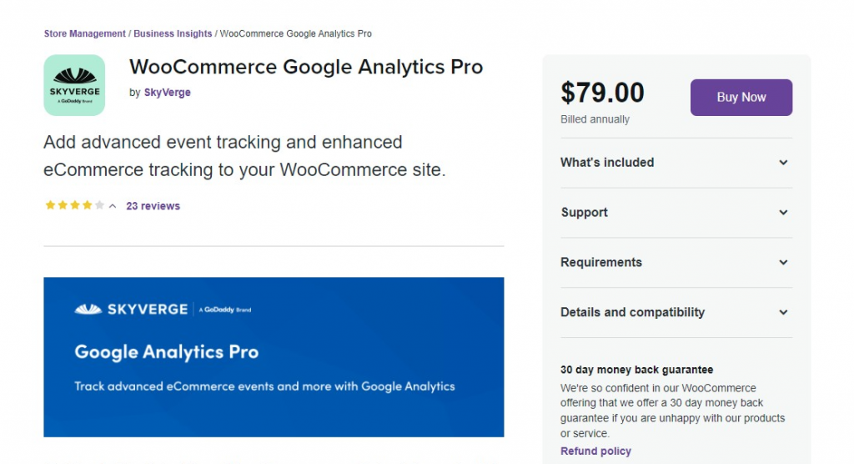View the 23 reviews link
Viewport: 854px width, 464px height.
click(153, 206)
